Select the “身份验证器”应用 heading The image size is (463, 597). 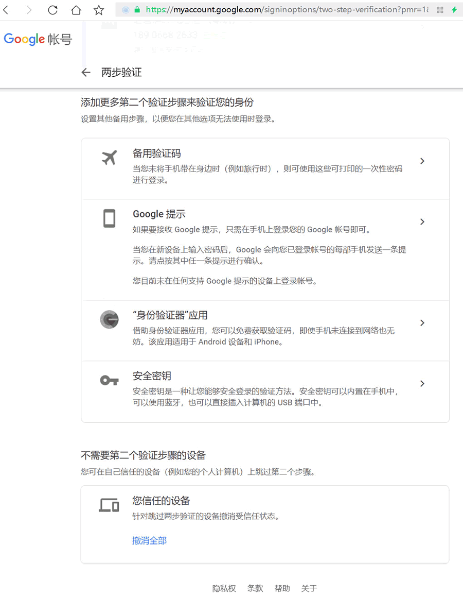click(x=170, y=315)
